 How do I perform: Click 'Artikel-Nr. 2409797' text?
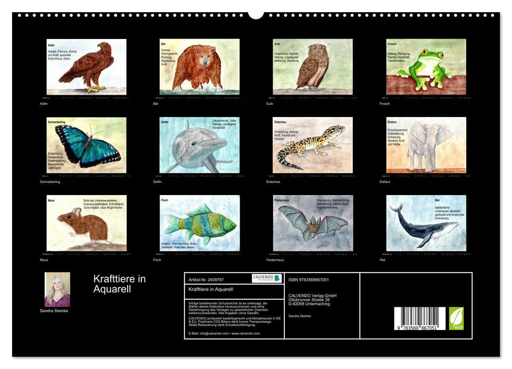[x=206, y=279]
